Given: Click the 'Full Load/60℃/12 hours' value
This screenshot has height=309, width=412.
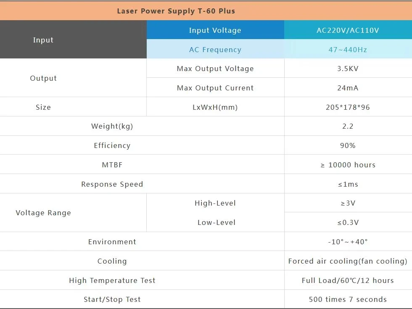Looking at the screenshot, I should pyautogui.click(x=348, y=280).
